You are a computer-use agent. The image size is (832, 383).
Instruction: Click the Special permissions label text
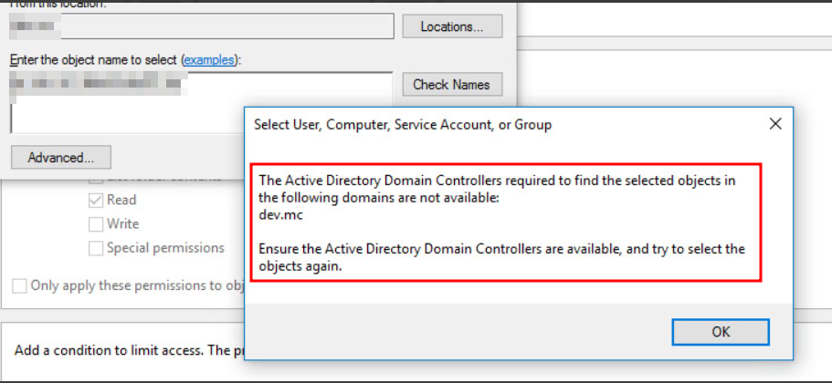coord(165,248)
